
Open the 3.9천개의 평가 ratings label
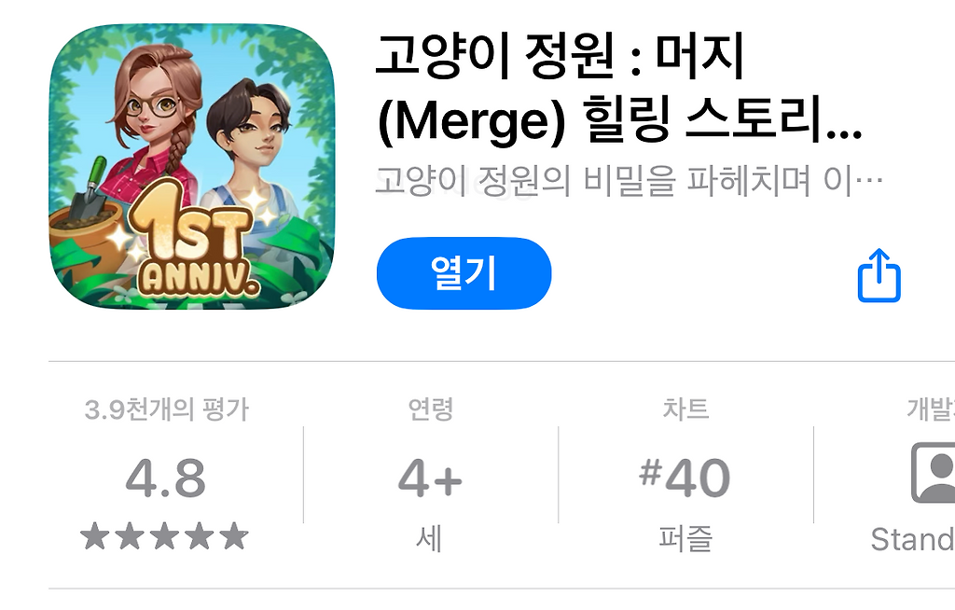[166, 409]
